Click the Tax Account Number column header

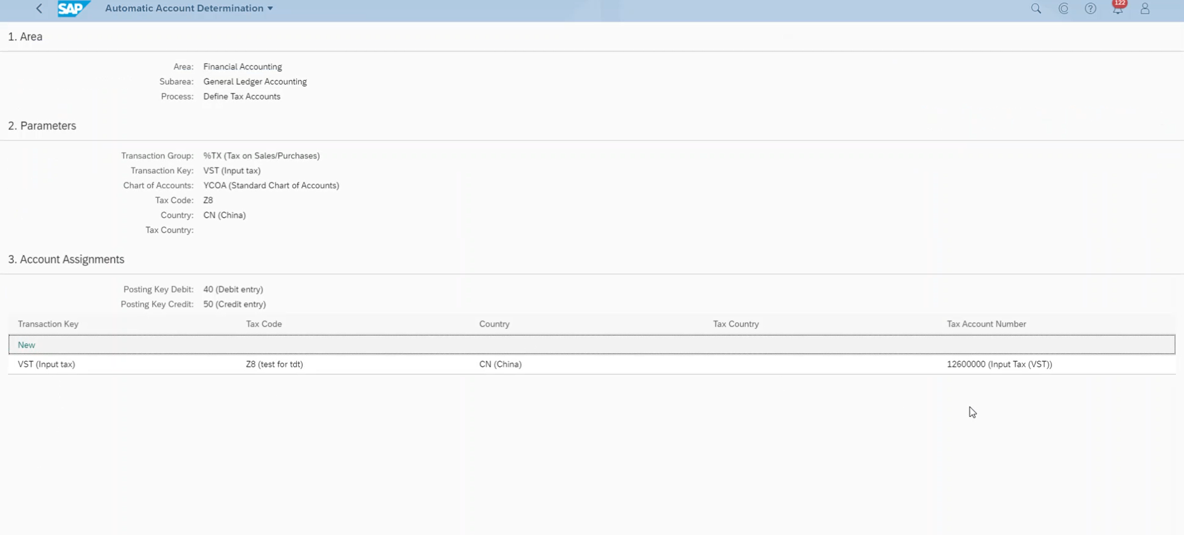point(986,324)
